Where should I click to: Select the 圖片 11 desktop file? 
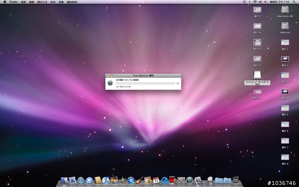pyautogui.click(x=257, y=42)
